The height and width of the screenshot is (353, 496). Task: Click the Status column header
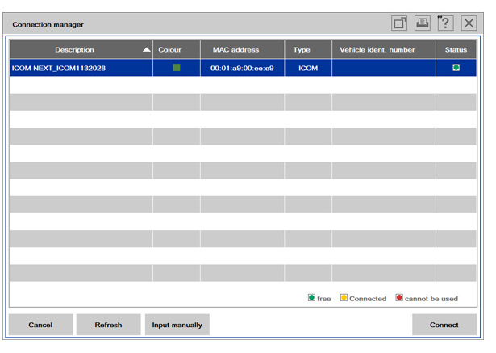click(456, 50)
